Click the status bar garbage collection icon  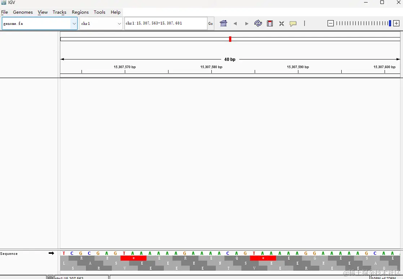(x=51, y=278)
